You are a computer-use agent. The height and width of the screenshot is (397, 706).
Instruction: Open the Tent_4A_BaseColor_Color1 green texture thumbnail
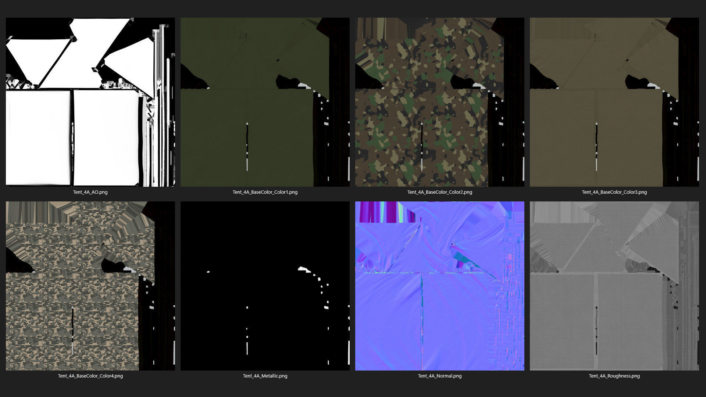[x=265, y=102]
